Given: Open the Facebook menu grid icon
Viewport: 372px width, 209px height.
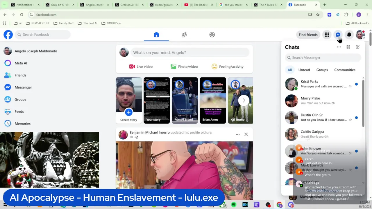Looking at the screenshot, I should [x=327, y=35].
